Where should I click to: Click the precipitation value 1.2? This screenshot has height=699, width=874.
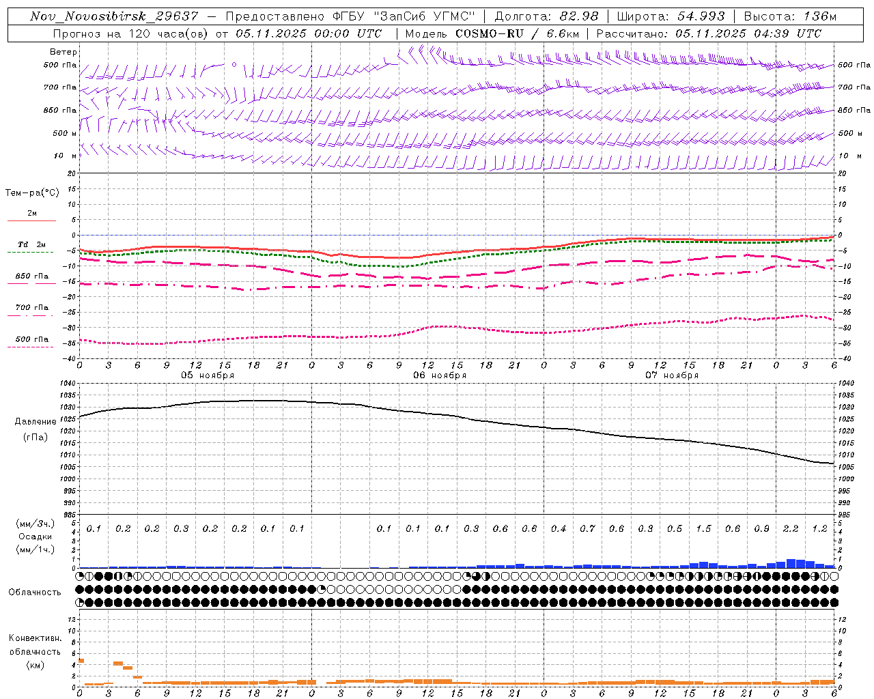click(819, 528)
